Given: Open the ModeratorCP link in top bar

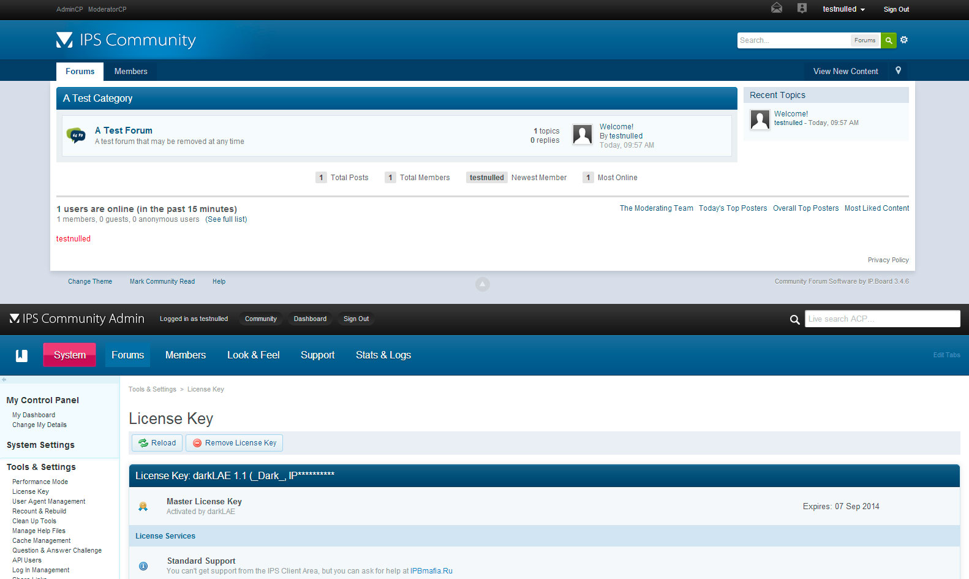Looking at the screenshot, I should [107, 9].
